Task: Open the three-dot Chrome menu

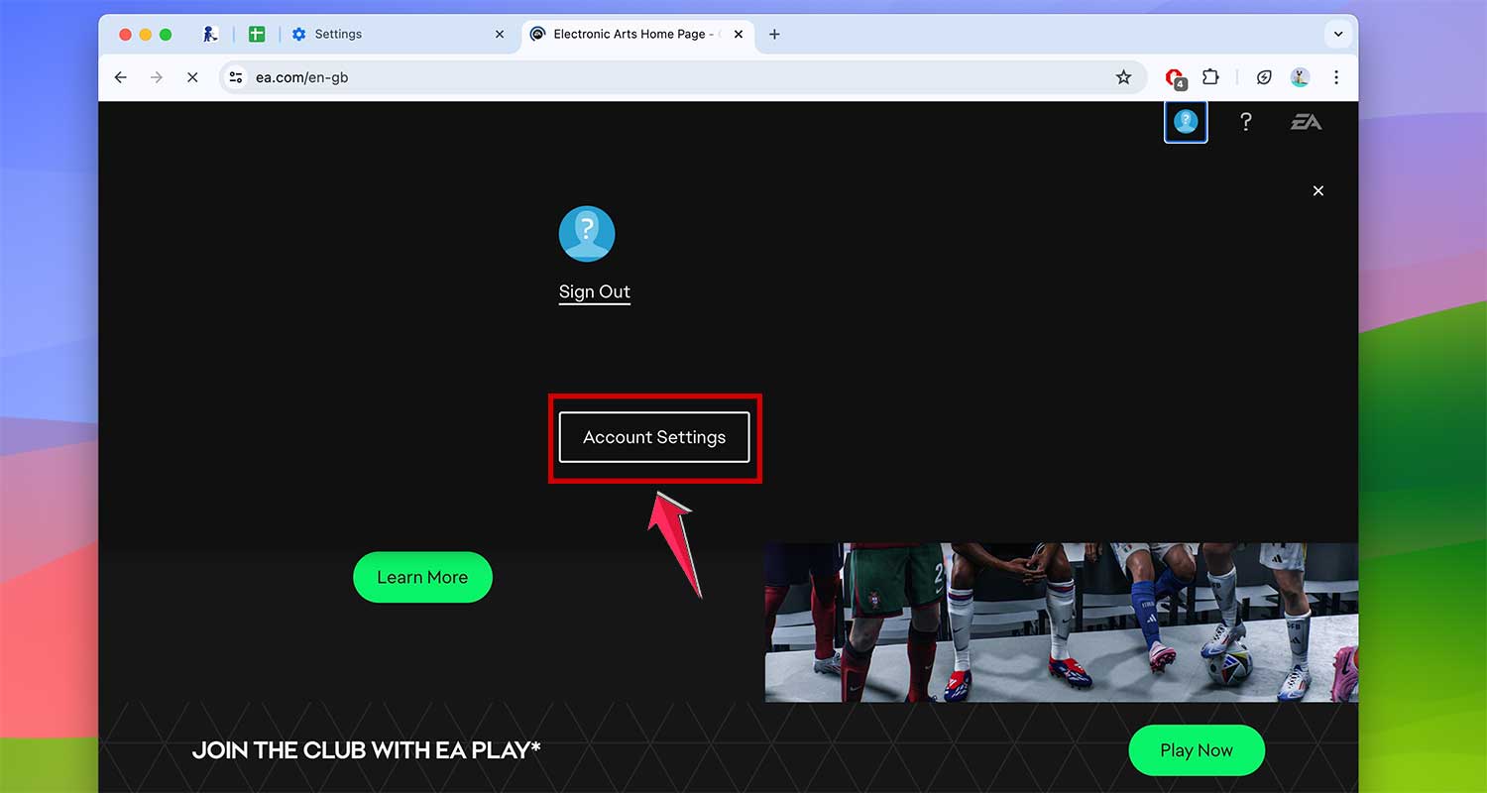Action: click(1336, 77)
